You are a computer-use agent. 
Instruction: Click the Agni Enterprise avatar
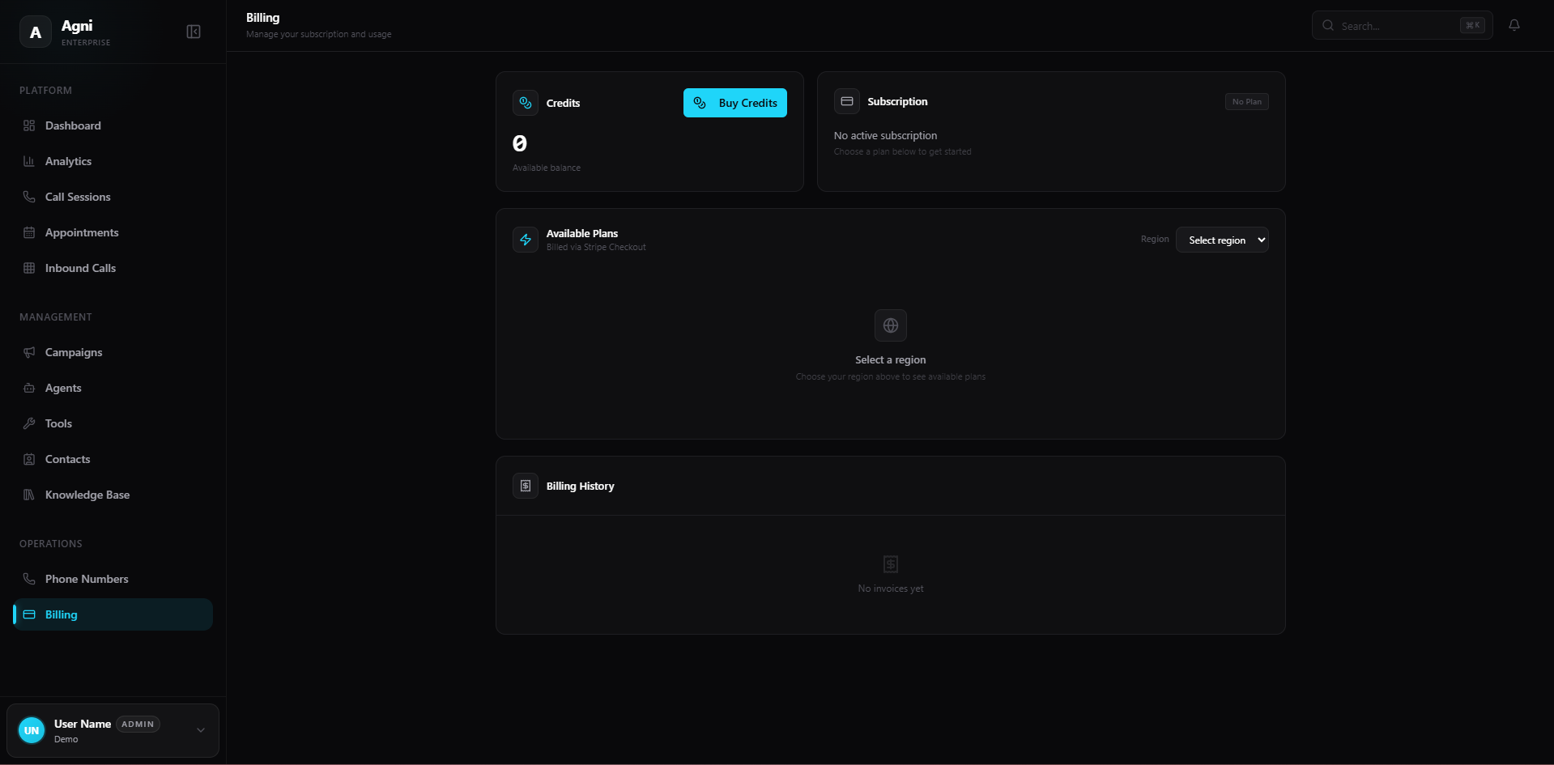(34, 32)
